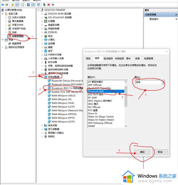Click the icon beside 计算机管理(本地)
The image size is (178, 185).
coord(3,10)
